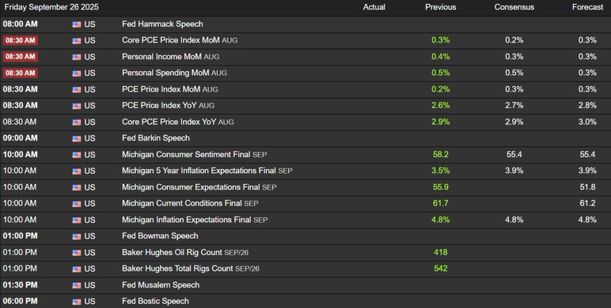Image resolution: width=611 pixels, height=308 pixels.
Task: Click the US flag beside Fed Hammack Speech
Action: pyautogui.click(x=76, y=24)
